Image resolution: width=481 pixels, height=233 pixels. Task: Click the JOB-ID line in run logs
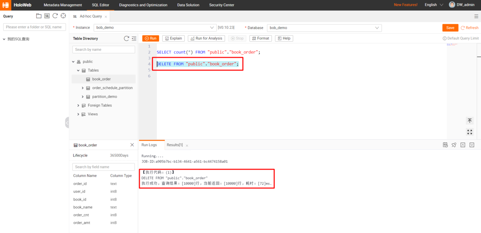184,162
